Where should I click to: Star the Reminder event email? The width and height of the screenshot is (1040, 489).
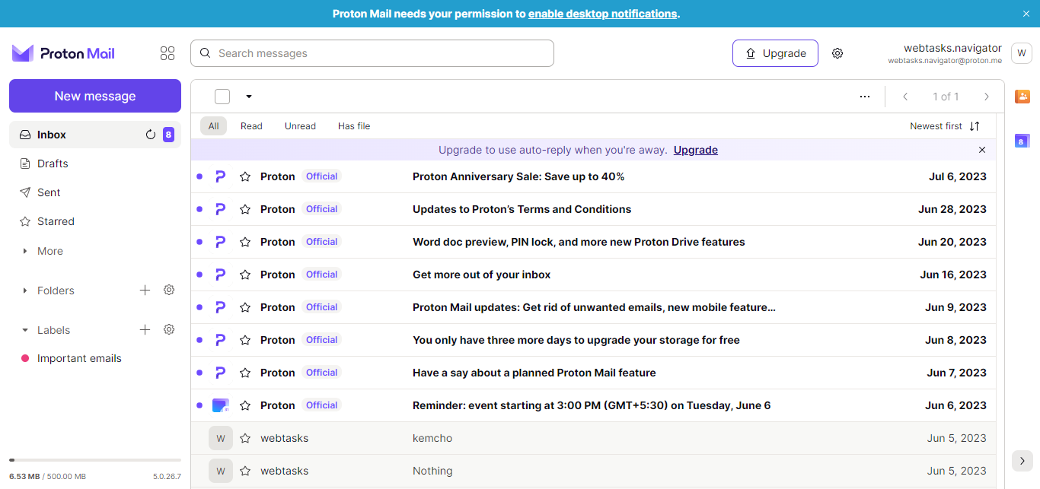point(245,405)
